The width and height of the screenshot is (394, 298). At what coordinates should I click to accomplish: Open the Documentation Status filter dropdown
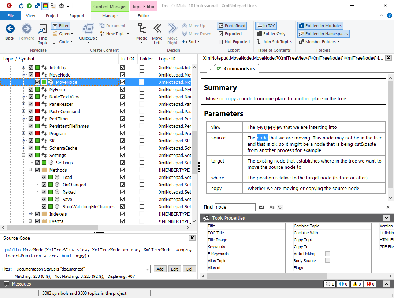(148, 269)
